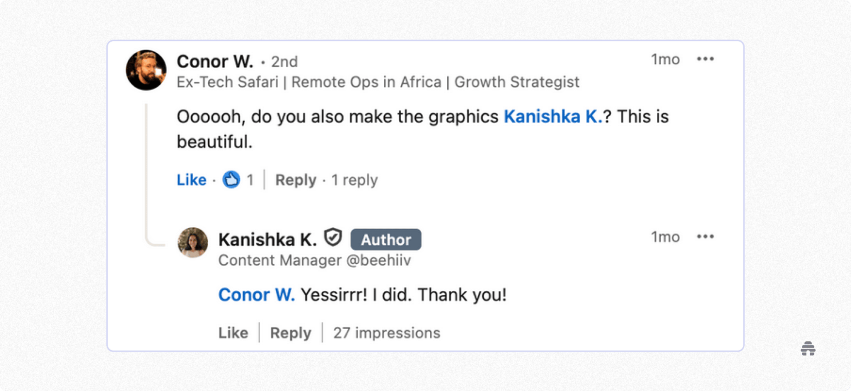Click the thumbs-up reaction icon
The image size is (851, 391).
[230, 180]
